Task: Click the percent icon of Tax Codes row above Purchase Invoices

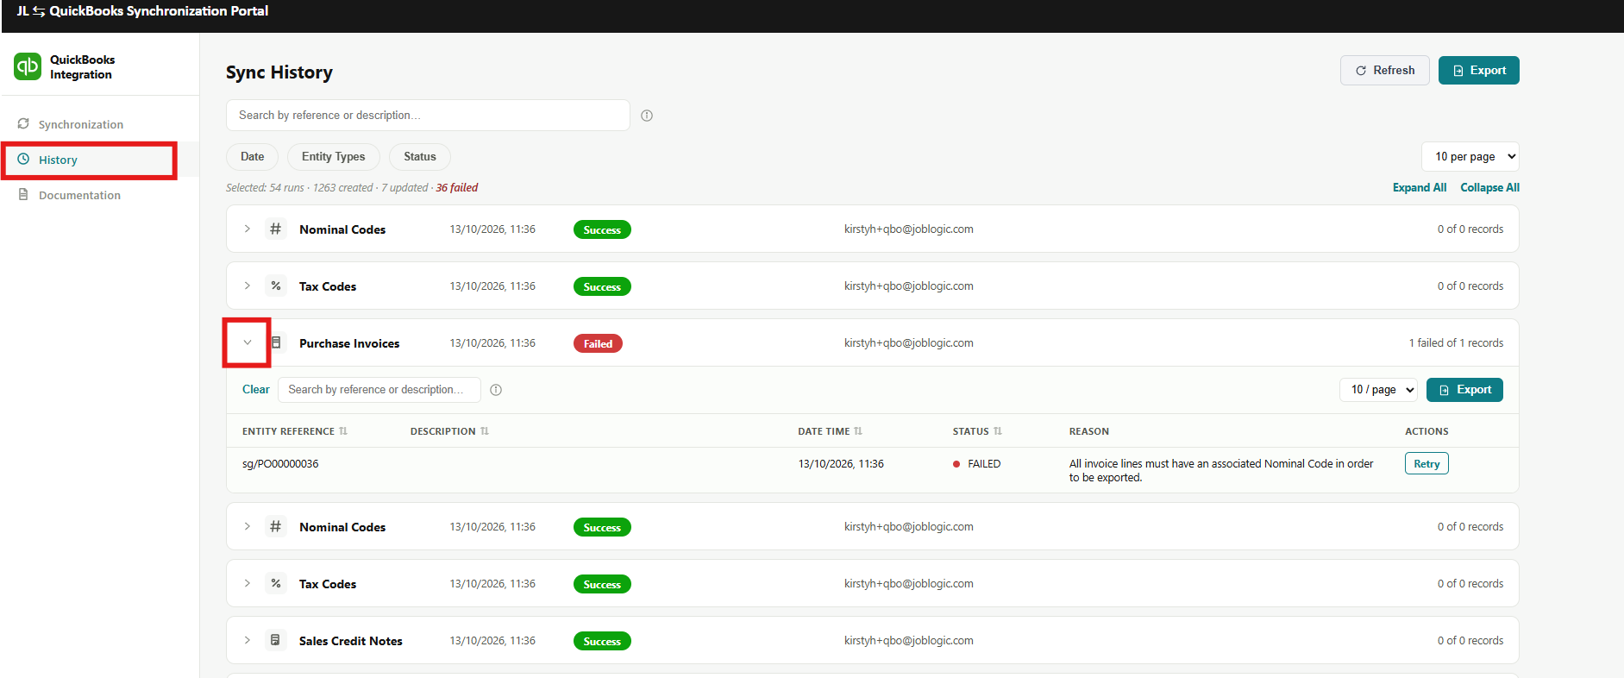Action: (276, 286)
